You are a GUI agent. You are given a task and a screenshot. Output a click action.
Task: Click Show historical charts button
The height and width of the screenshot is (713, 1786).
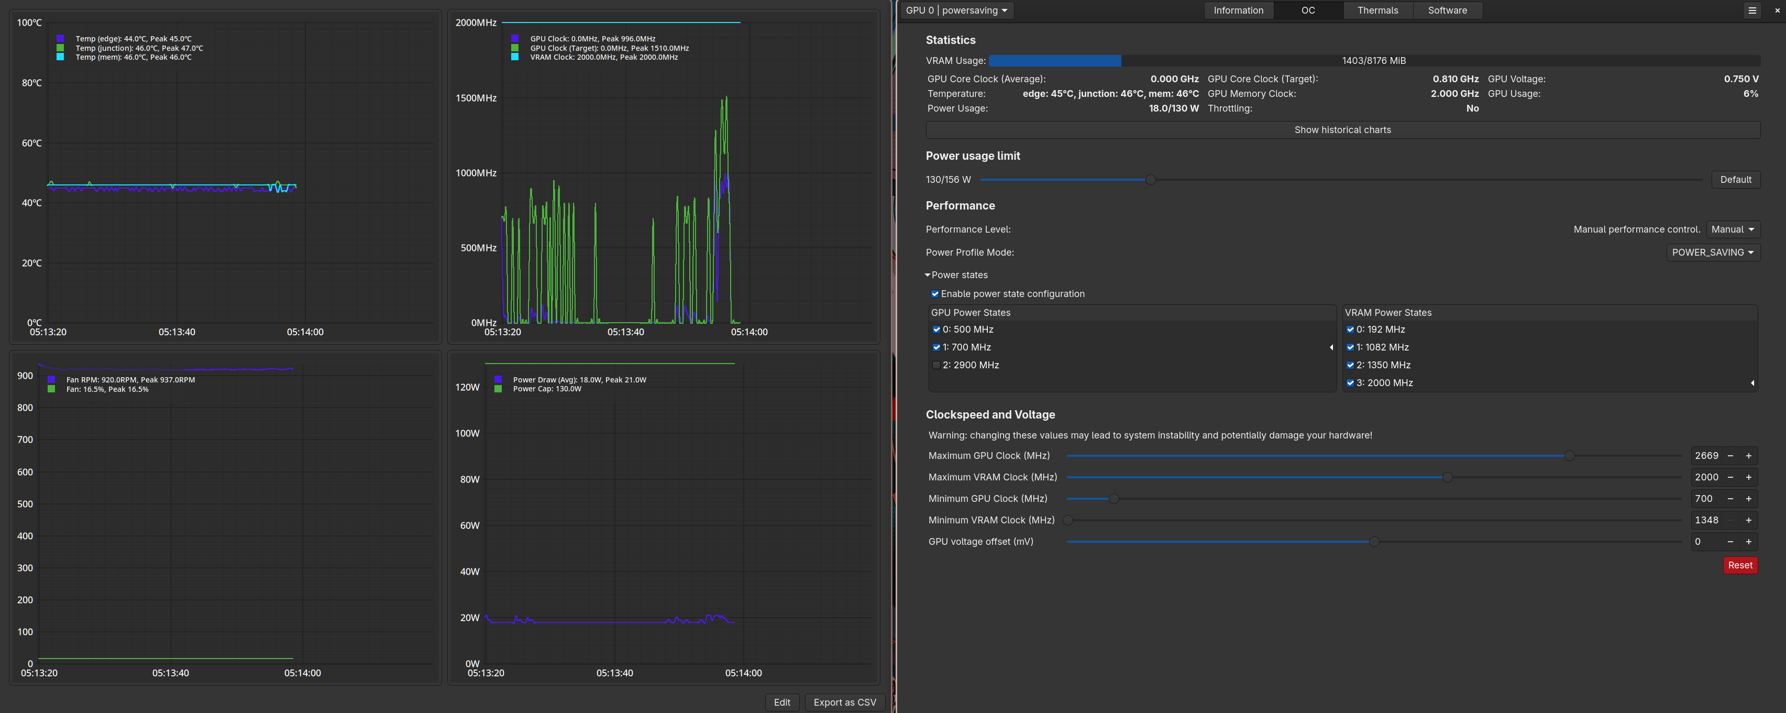1342,130
